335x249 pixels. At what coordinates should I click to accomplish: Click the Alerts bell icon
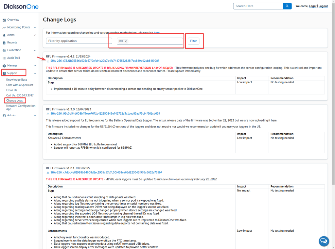point(4,35)
